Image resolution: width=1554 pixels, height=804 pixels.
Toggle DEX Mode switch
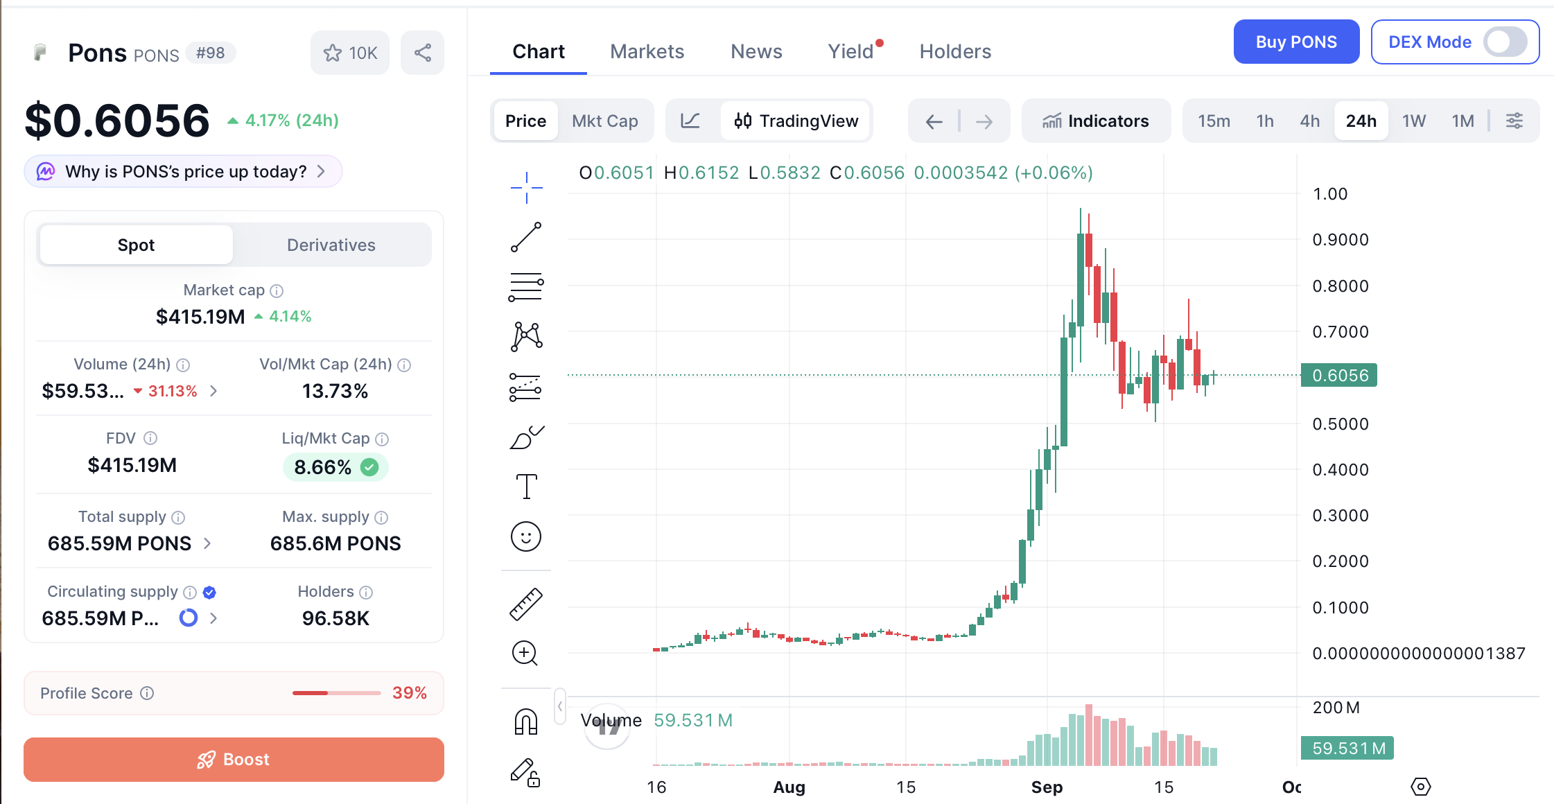[1505, 42]
